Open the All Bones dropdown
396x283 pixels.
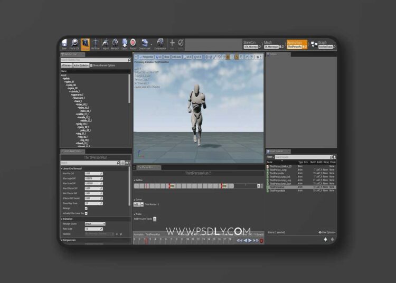click(x=67, y=65)
